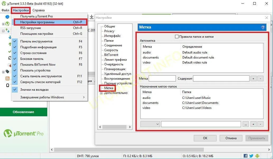The image size is (273, 159).
Task: Click the Обновление green button
Action: 23,112
